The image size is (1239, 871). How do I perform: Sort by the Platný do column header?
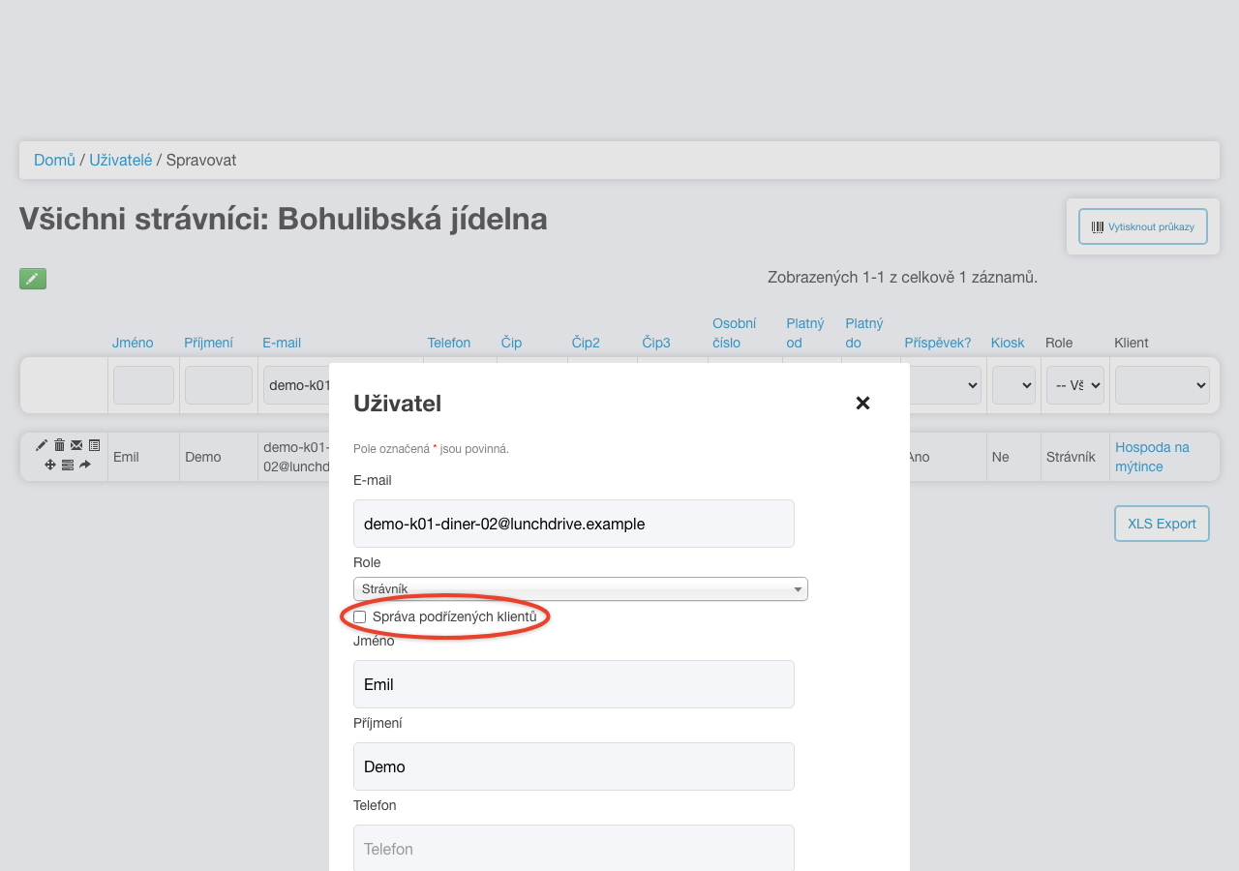pos(863,333)
